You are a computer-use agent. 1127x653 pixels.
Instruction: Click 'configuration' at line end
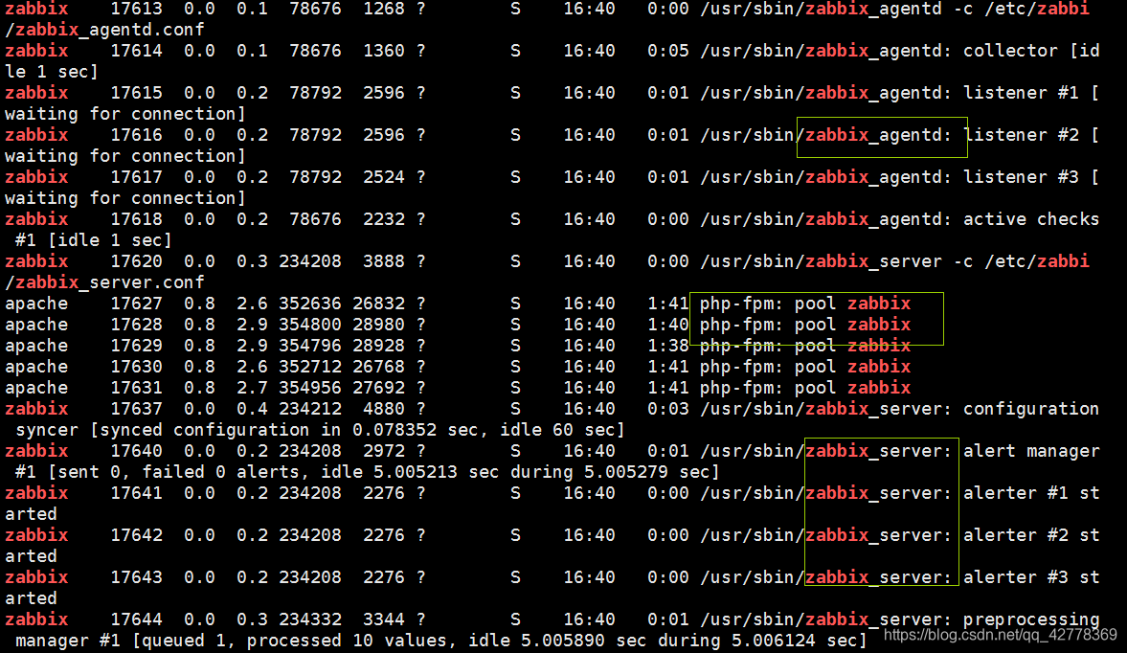pyautogui.click(x=1030, y=410)
